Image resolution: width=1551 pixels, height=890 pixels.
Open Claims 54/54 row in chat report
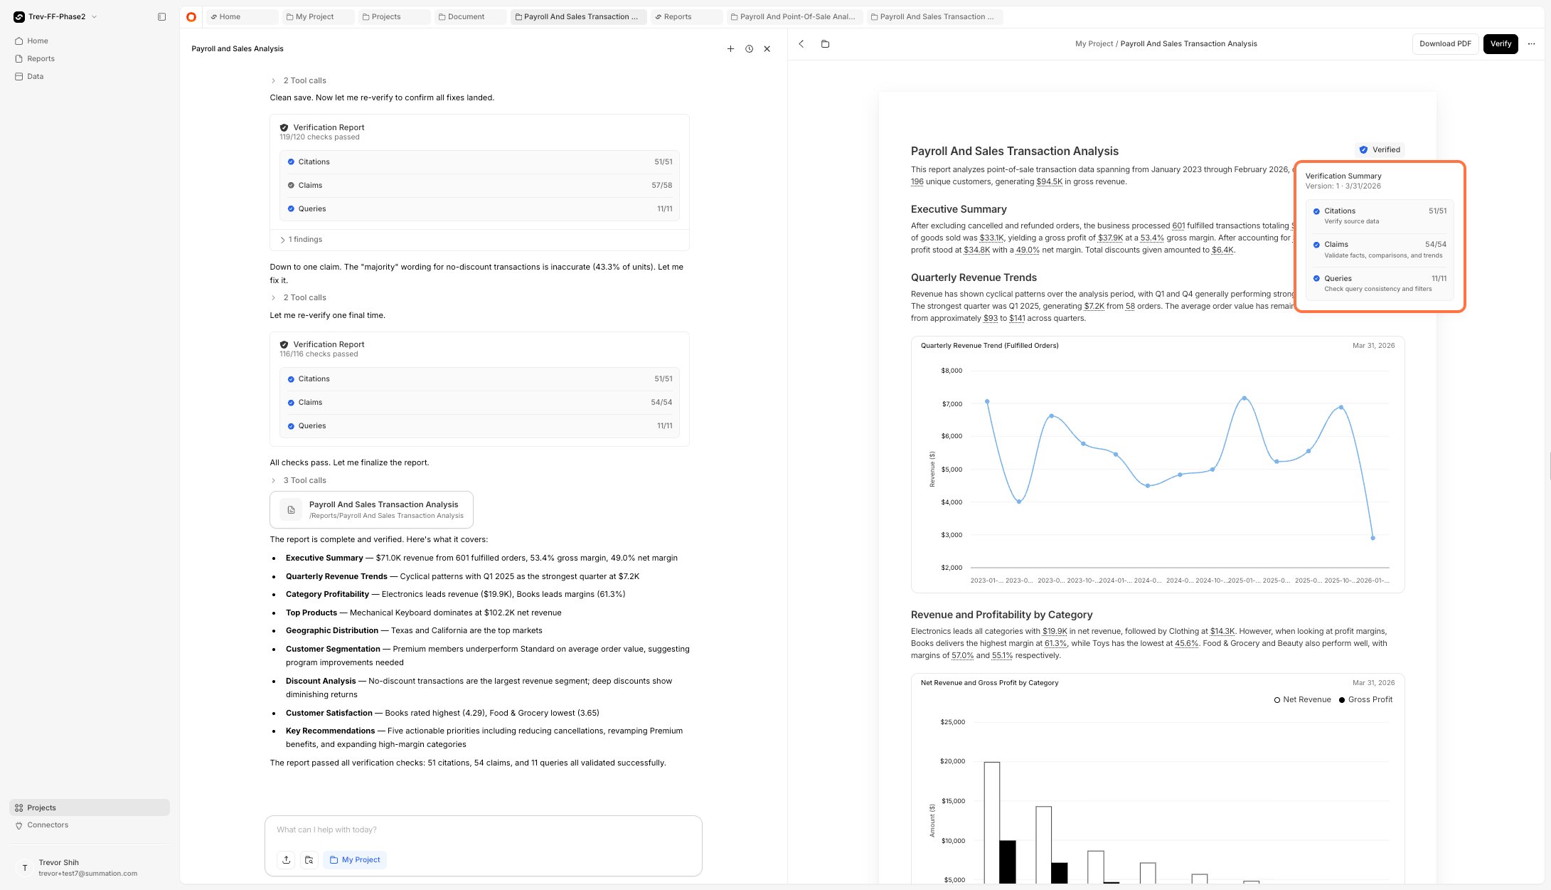point(479,402)
